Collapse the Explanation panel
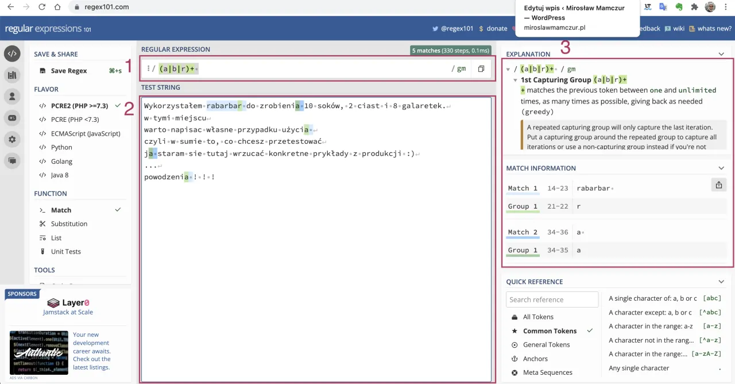 [x=721, y=54]
